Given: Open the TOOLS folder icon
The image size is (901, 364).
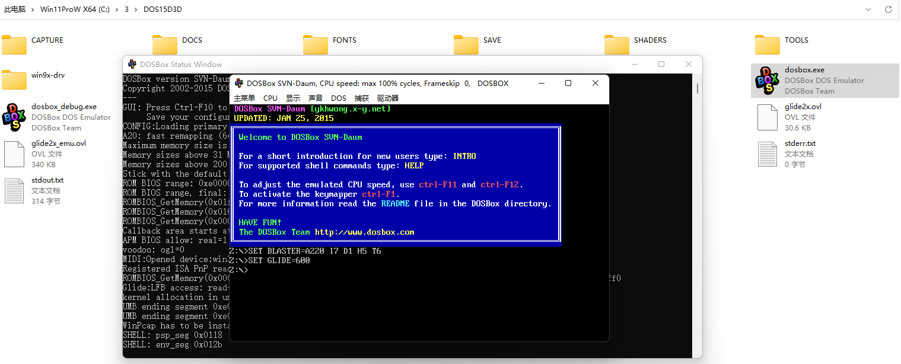Looking at the screenshot, I should 767,44.
